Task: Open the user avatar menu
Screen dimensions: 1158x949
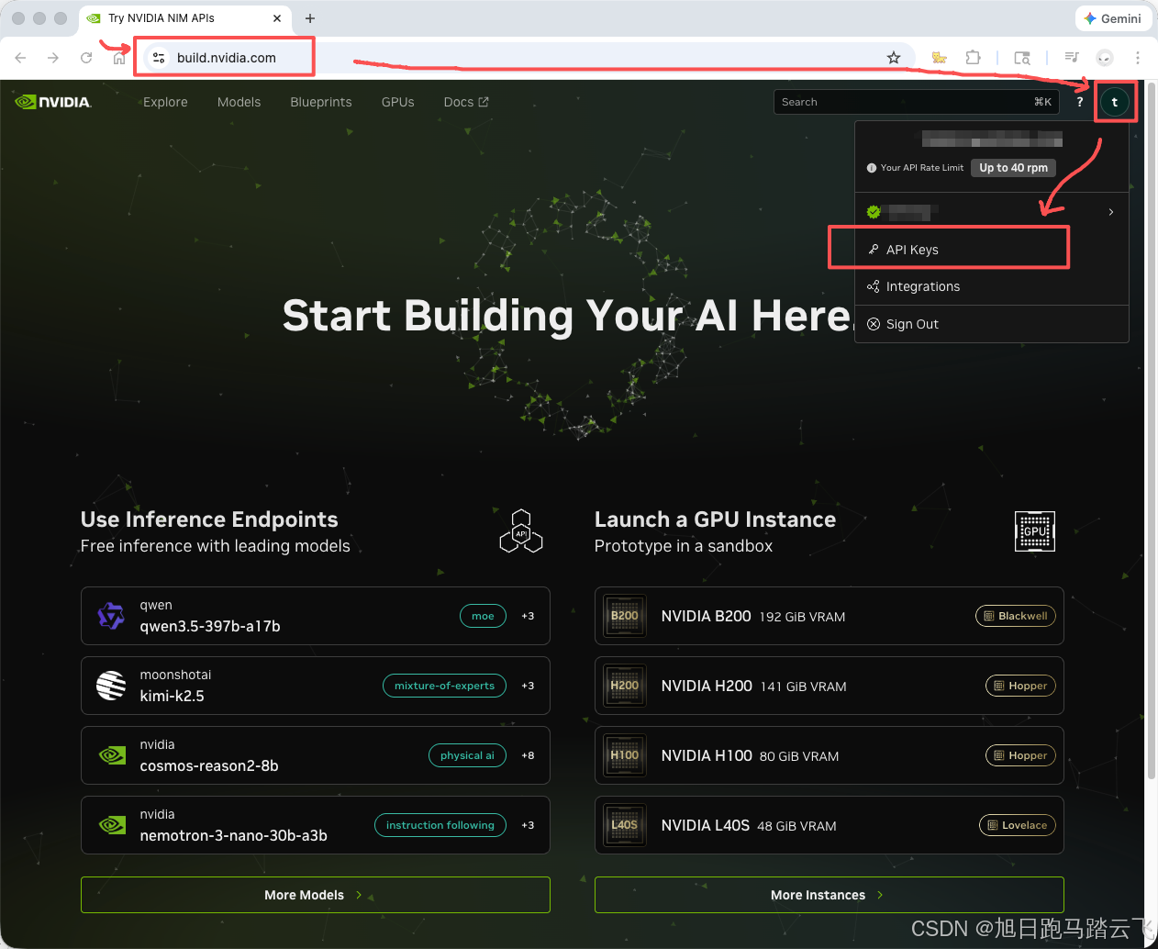Action: pyautogui.click(x=1115, y=102)
